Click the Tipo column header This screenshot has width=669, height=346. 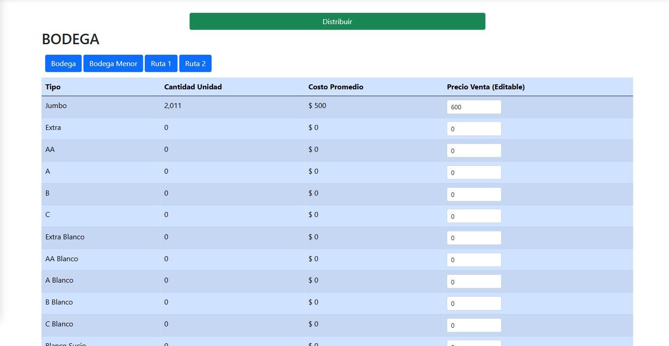(x=53, y=87)
